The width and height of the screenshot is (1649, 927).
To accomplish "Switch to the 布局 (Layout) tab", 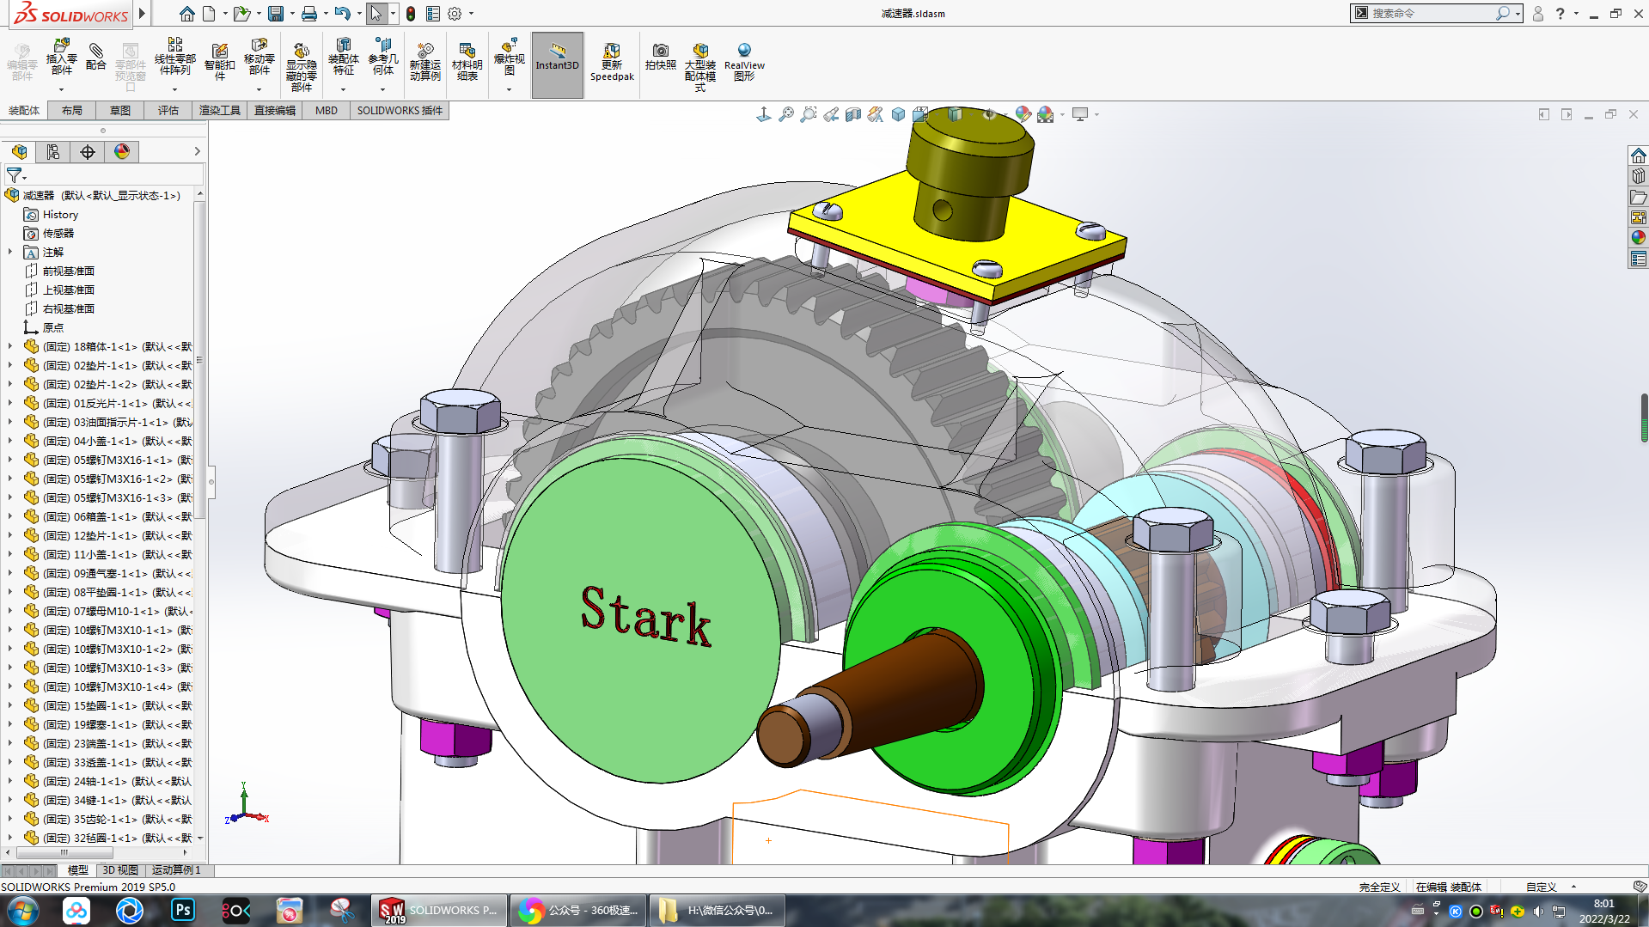I will (72, 110).
